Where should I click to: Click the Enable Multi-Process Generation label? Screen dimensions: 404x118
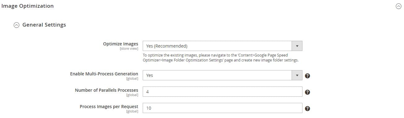[104, 74]
